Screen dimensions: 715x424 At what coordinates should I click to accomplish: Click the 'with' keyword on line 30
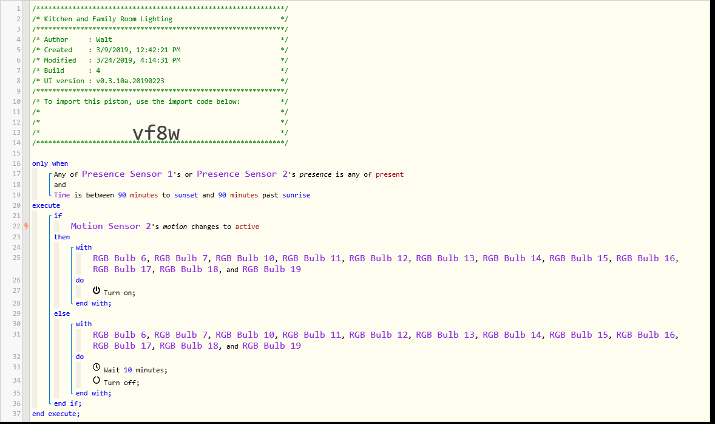84,324
